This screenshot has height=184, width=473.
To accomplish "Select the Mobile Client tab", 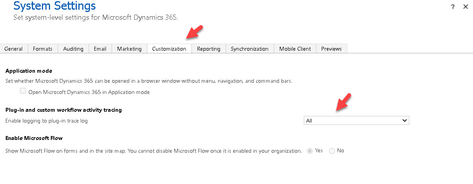I will [x=295, y=49].
